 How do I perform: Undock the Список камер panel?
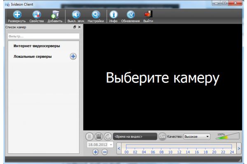point(75,27)
